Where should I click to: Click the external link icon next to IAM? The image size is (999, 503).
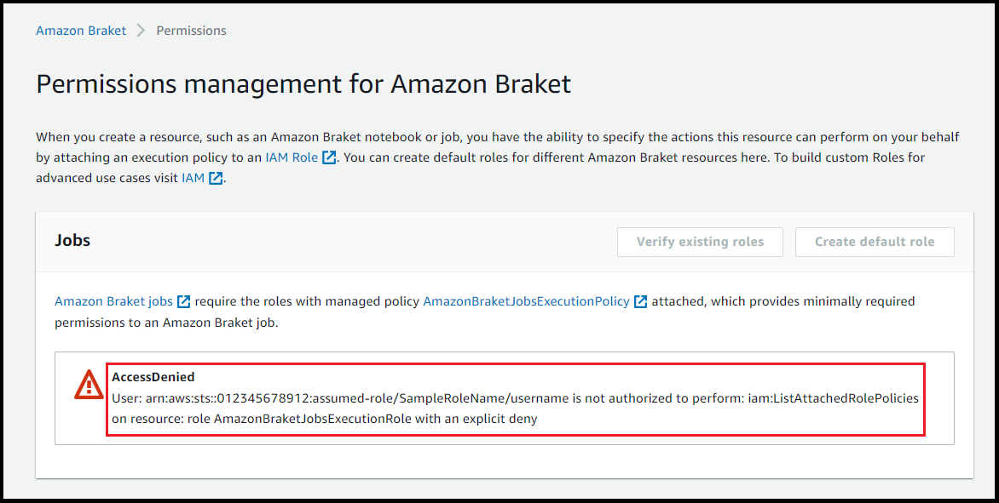click(214, 178)
